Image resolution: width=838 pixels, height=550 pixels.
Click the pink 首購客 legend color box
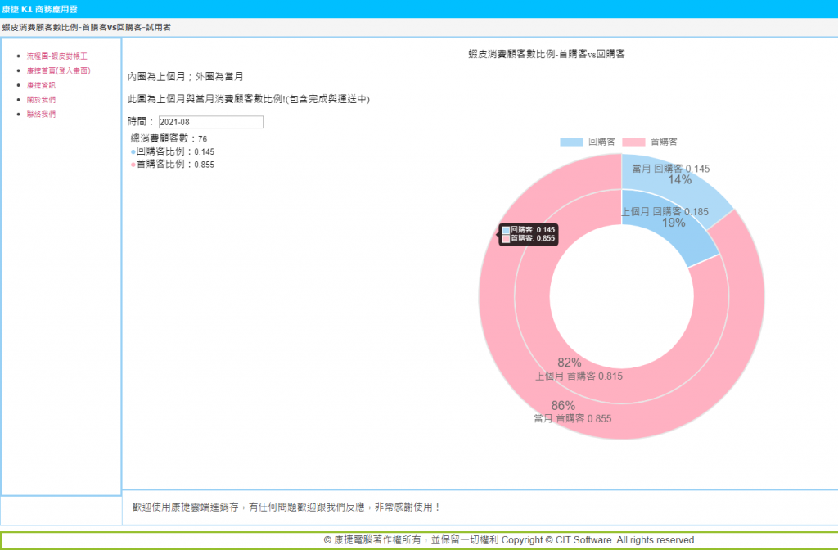click(x=633, y=142)
